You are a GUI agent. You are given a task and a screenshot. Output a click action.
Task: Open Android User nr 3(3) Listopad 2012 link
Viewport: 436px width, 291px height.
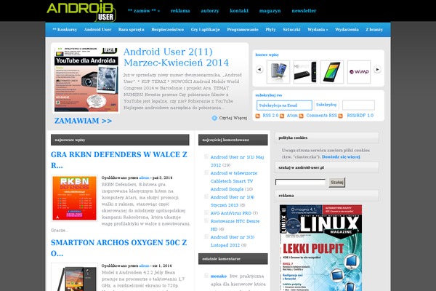tap(233, 241)
